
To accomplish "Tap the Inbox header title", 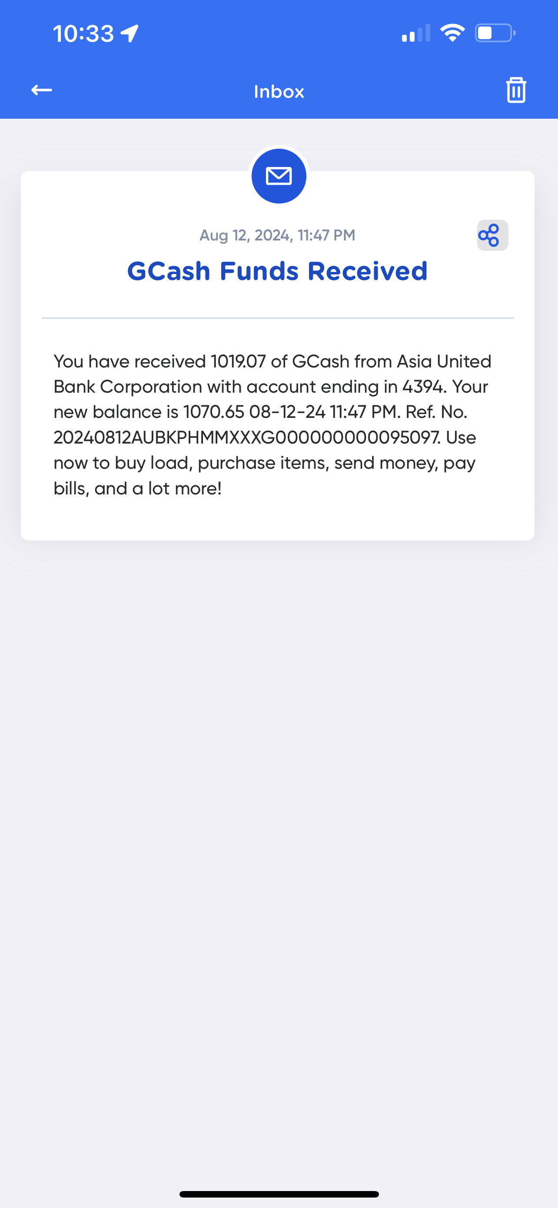I will pyautogui.click(x=279, y=91).
